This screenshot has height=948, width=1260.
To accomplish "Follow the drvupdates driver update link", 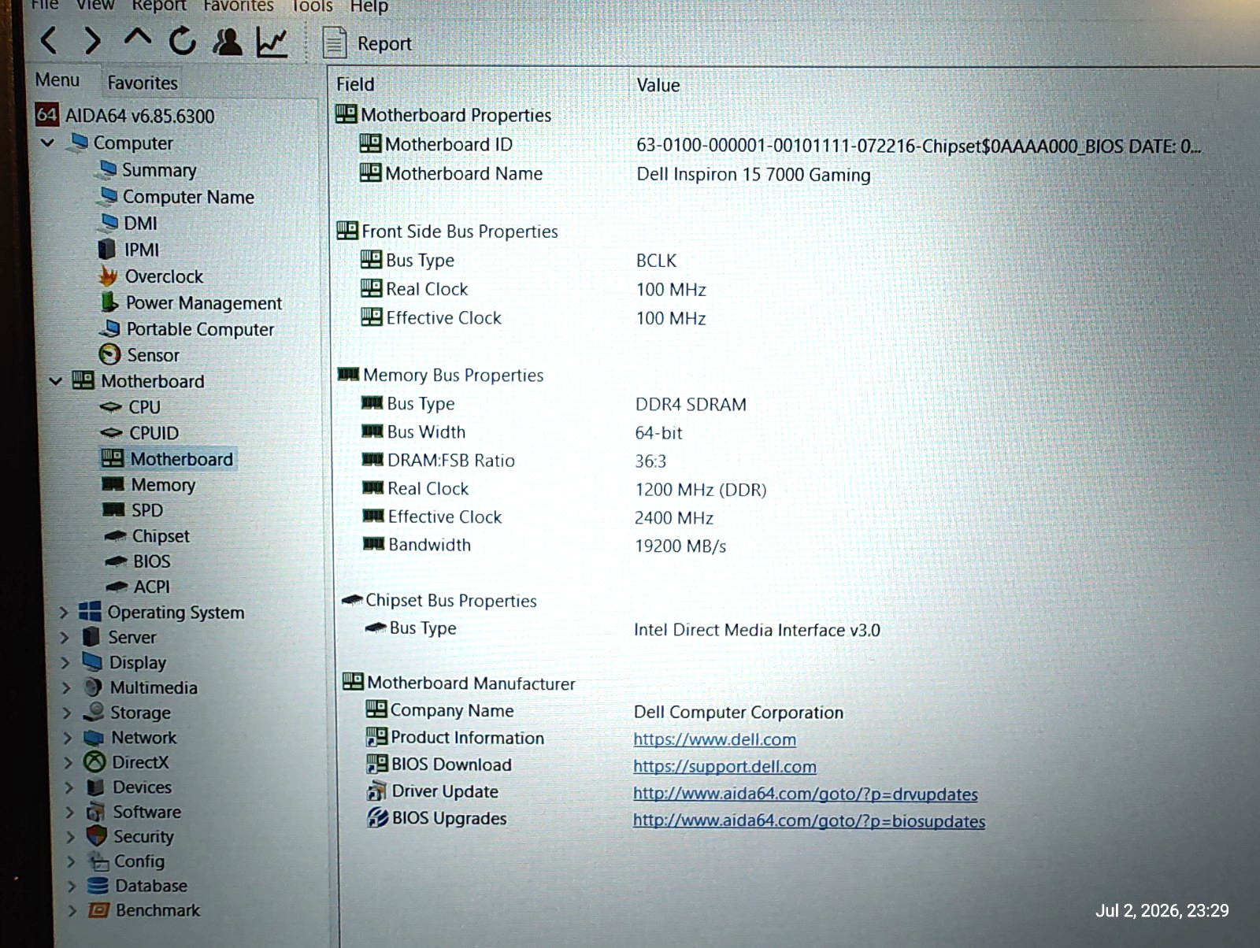I will coord(806,794).
